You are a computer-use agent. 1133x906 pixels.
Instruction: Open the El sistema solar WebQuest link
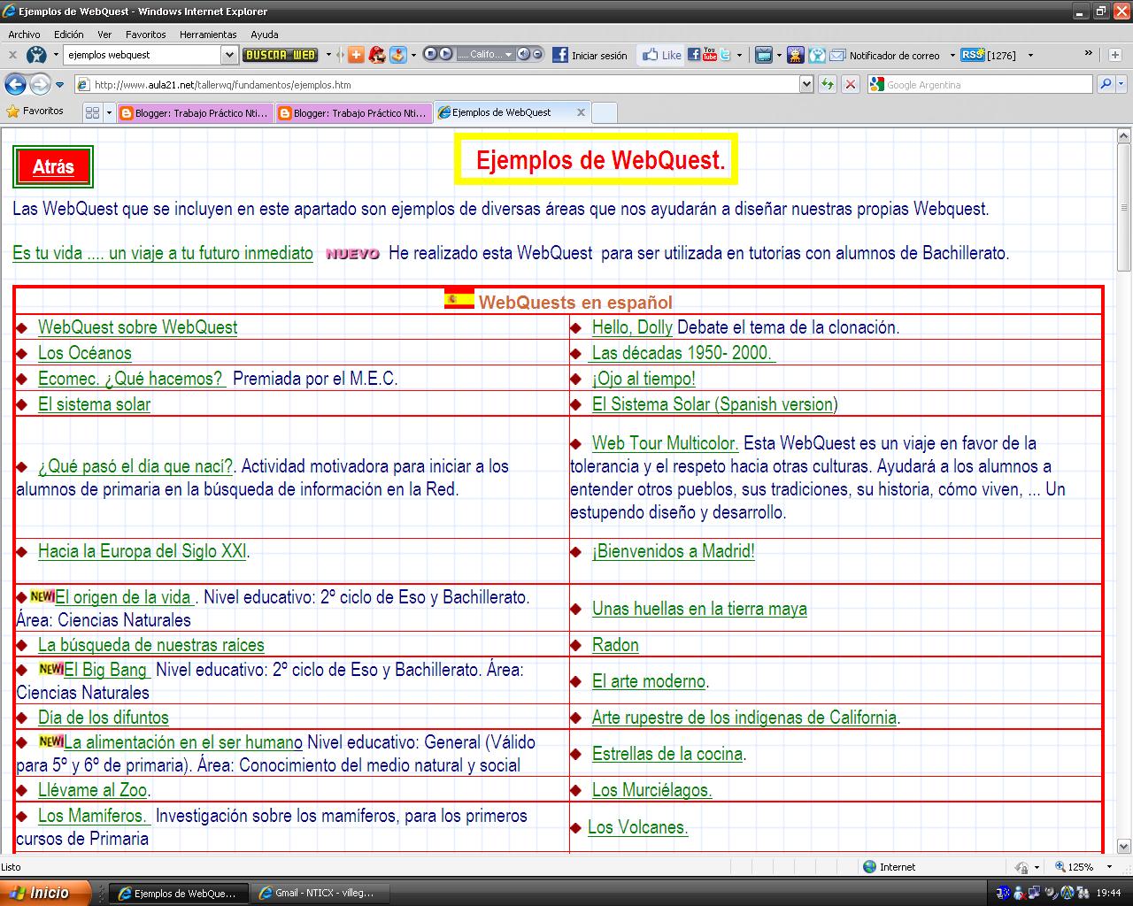(93, 404)
